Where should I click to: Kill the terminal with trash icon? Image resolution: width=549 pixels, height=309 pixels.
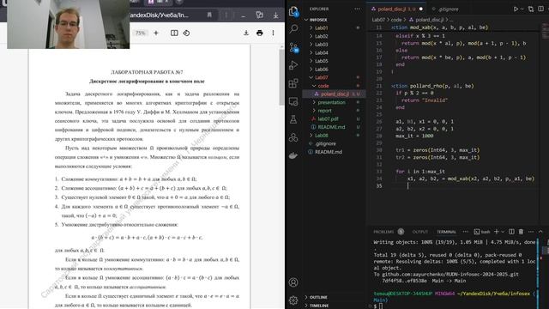click(521, 232)
